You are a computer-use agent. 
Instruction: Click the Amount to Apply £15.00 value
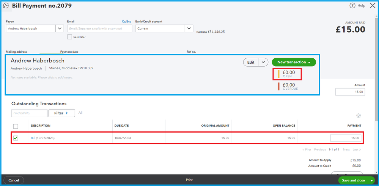(x=355, y=160)
